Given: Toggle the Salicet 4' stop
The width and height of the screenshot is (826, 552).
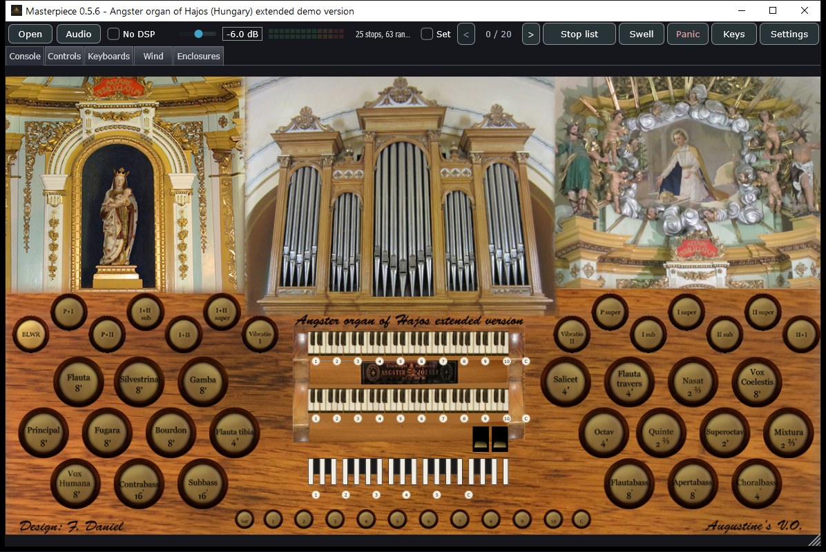Looking at the screenshot, I should (x=566, y=382).
